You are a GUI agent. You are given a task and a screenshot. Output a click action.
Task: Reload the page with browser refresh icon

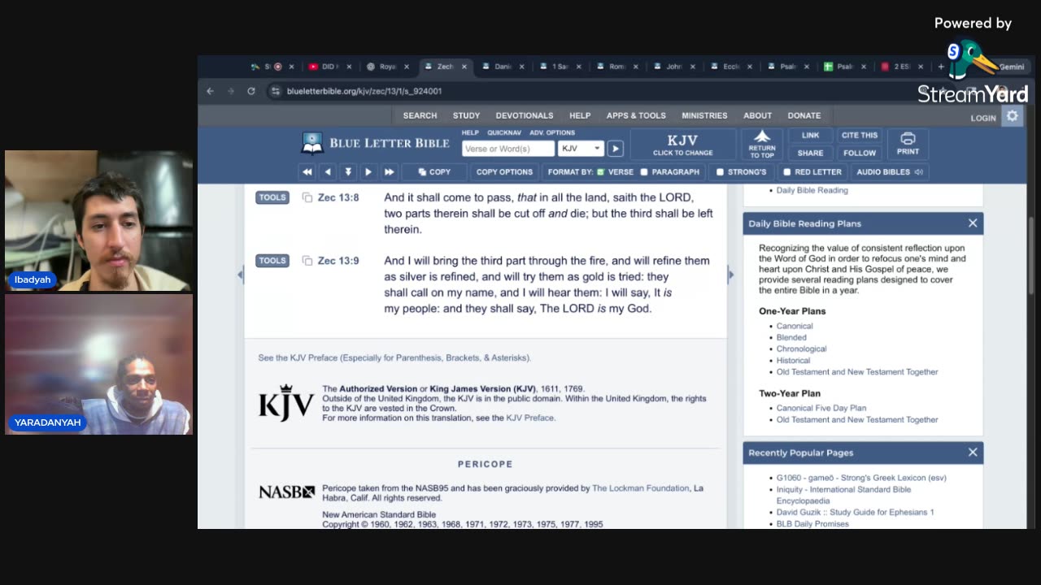251,91
